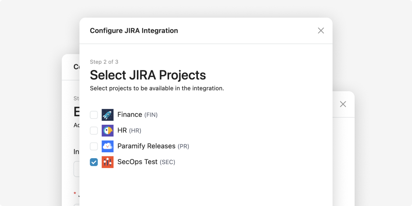Viewport: 412px width, 206px height.
Task: Click the SecOps Test sliders icon
Action: tap(108, 162)
